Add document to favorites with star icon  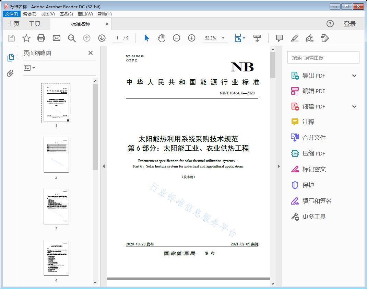(x=26, y=38)
